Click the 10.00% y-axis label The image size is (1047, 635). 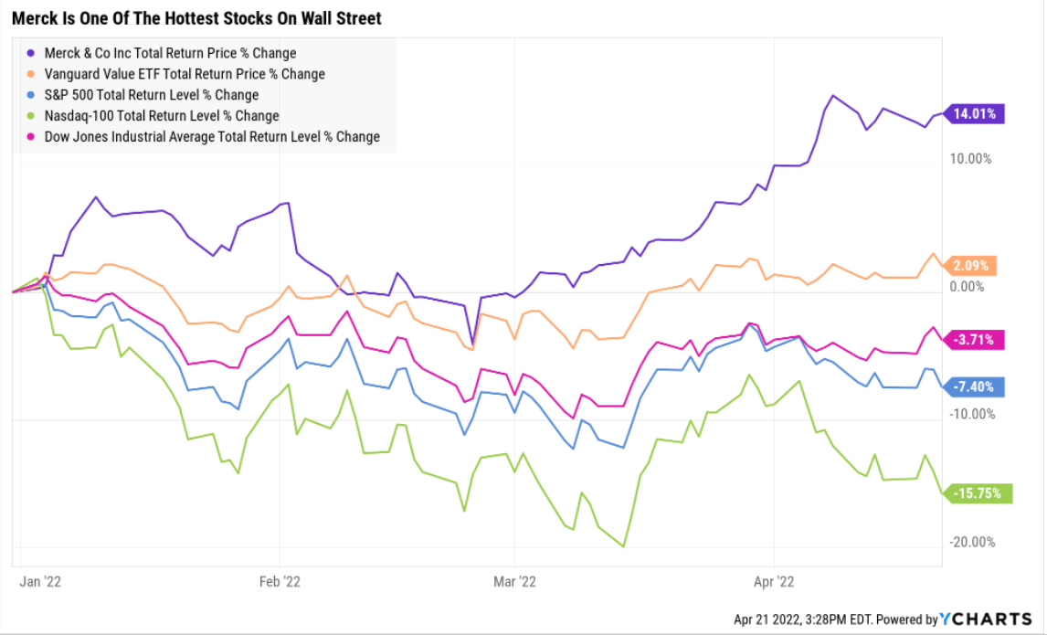pyautogui.click(x=972, y=159)
